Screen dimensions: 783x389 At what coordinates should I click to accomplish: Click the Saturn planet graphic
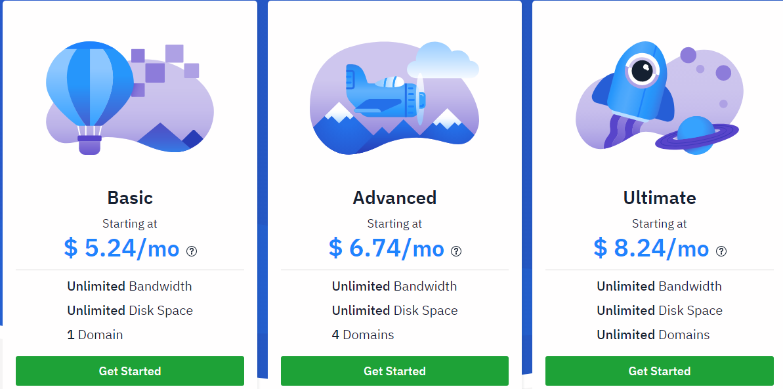(696, 134)
